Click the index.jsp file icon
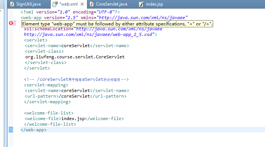The image size is (265, 147). (141, 4)
